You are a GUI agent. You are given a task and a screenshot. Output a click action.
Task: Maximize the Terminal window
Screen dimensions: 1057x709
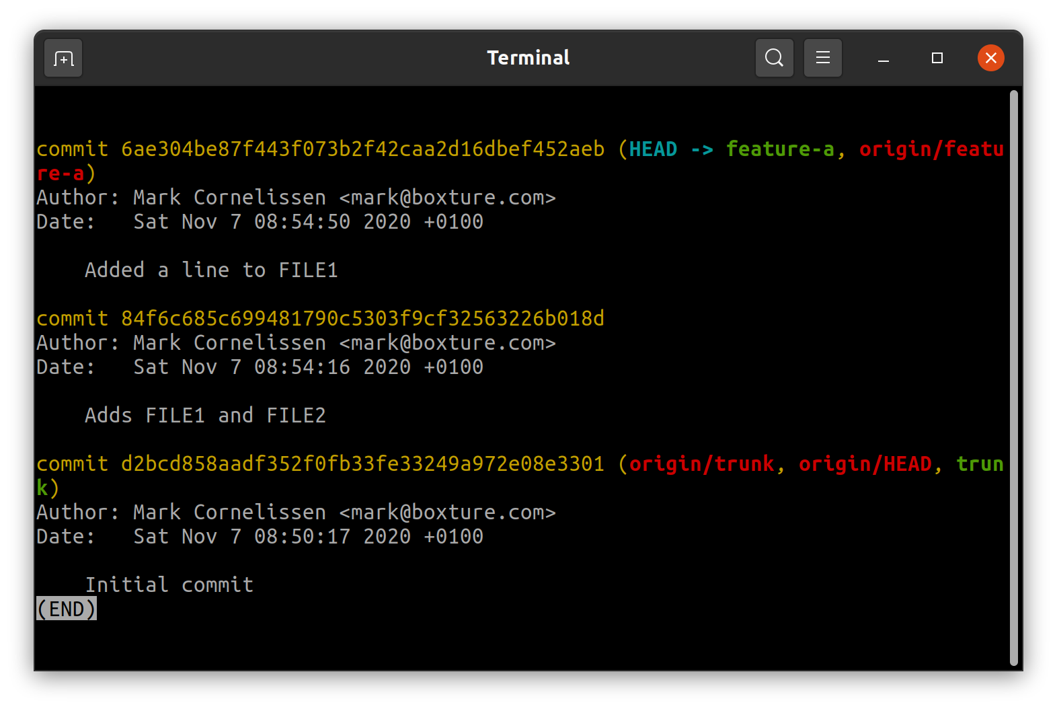click(937, 59)
